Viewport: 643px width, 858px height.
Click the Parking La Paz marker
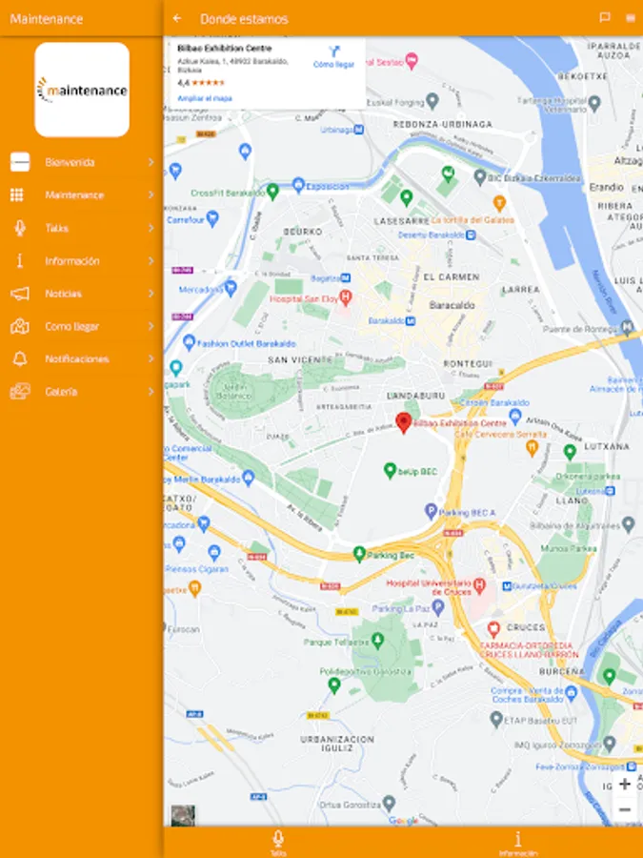[x=437, y=607]
